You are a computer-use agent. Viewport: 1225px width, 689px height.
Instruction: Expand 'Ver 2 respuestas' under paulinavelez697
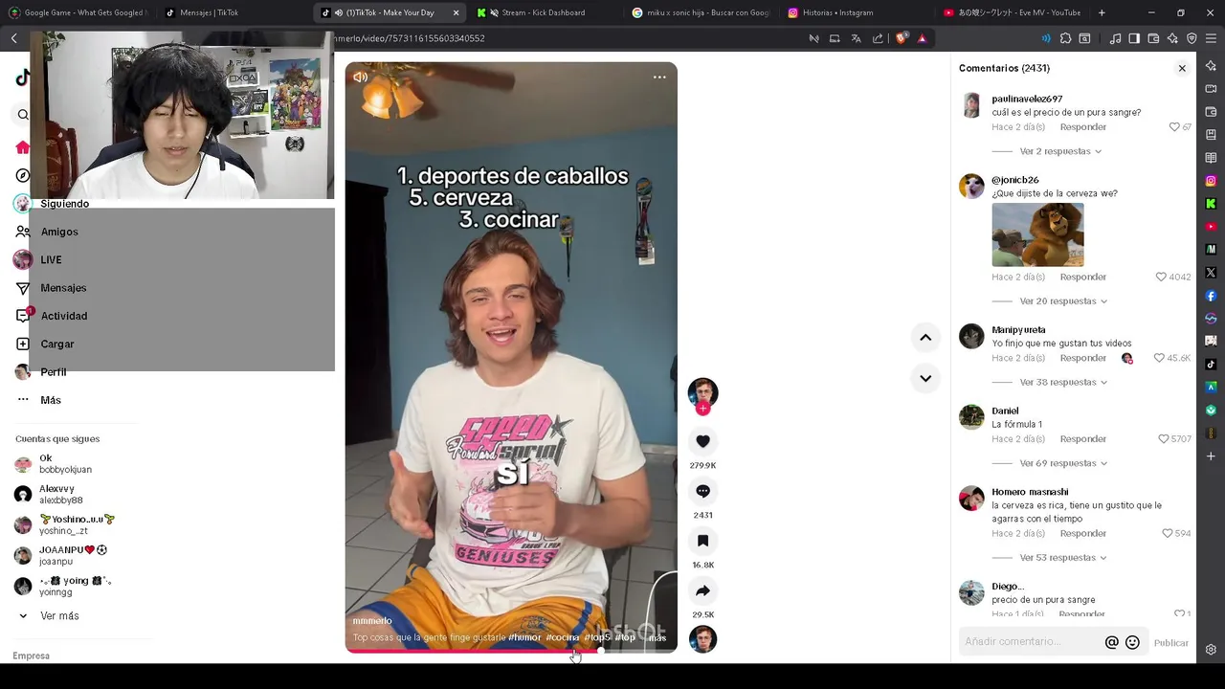click(x=1060, y=151)
